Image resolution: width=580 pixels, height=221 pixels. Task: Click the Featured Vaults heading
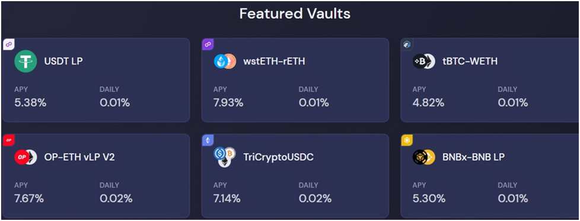(295, 14)
